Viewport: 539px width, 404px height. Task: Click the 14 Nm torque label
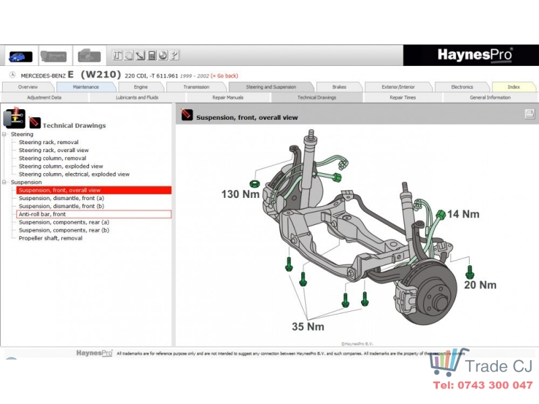[x=463, y=214]
